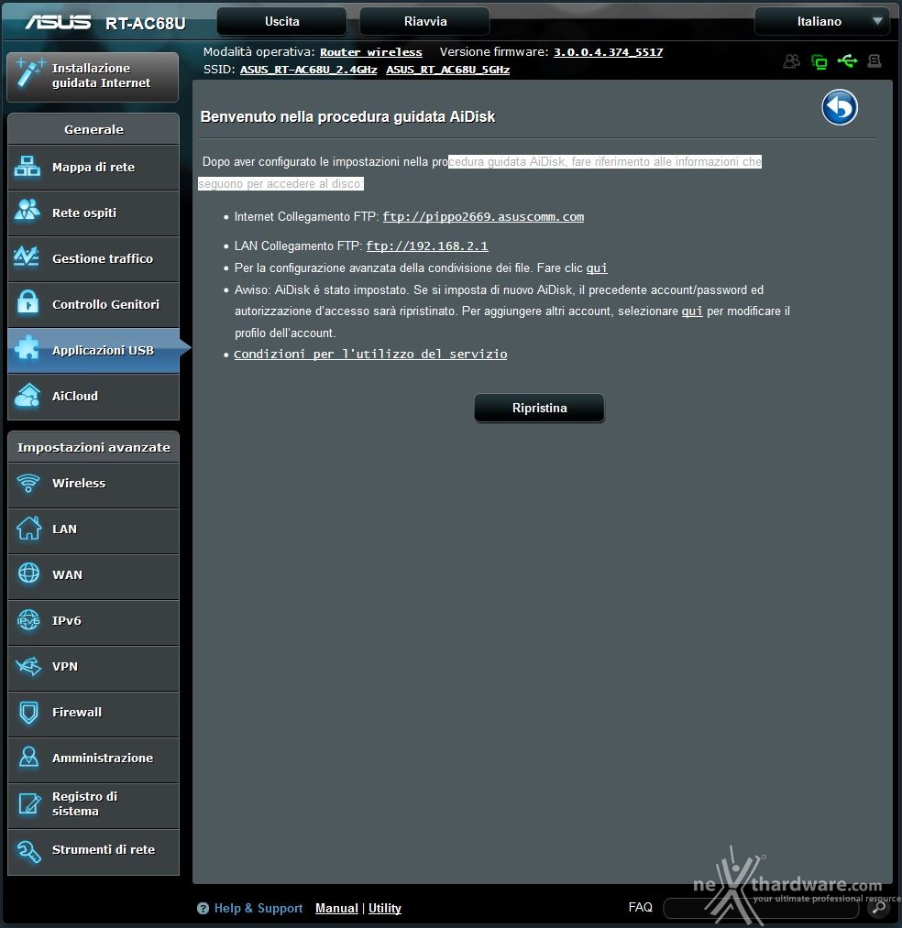The height and width of the screenshot is (928, 902).
Task: Click the ASUS logo
Action: pyautogui.click(x=58, y=23)
